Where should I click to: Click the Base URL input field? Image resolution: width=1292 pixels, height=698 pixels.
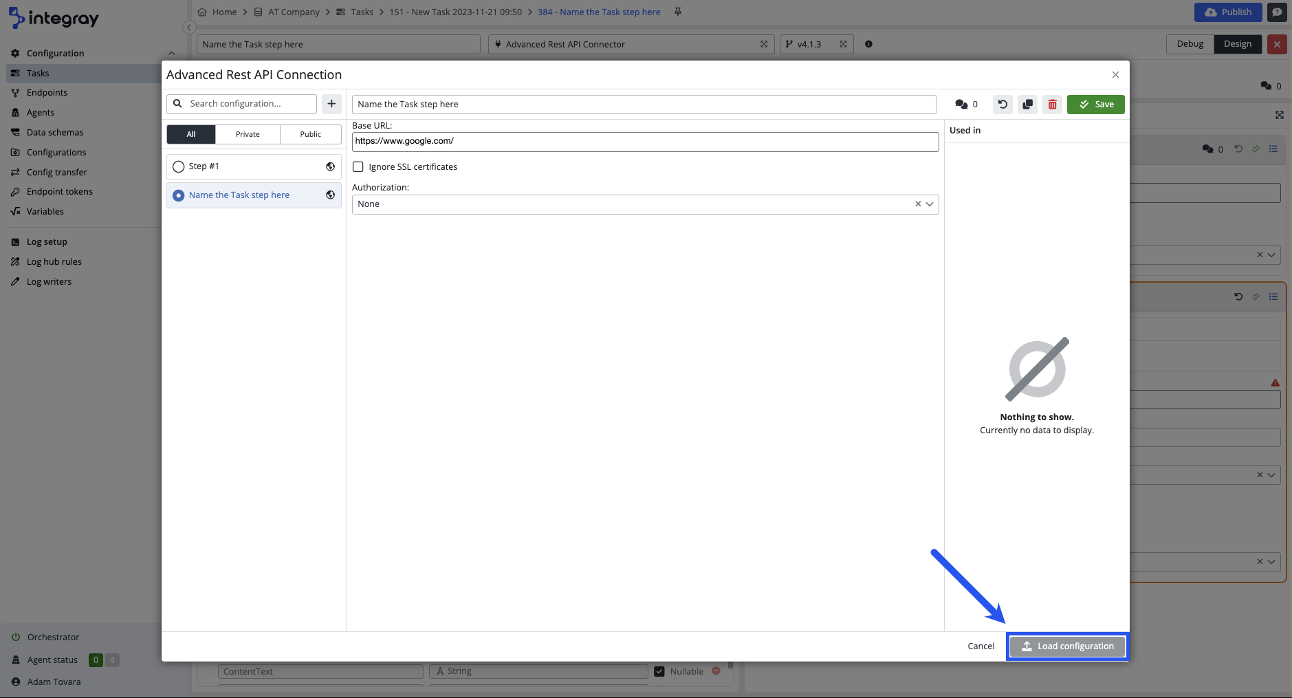(645, 142)
